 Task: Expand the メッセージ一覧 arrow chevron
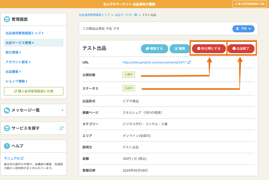click(62, 110)
